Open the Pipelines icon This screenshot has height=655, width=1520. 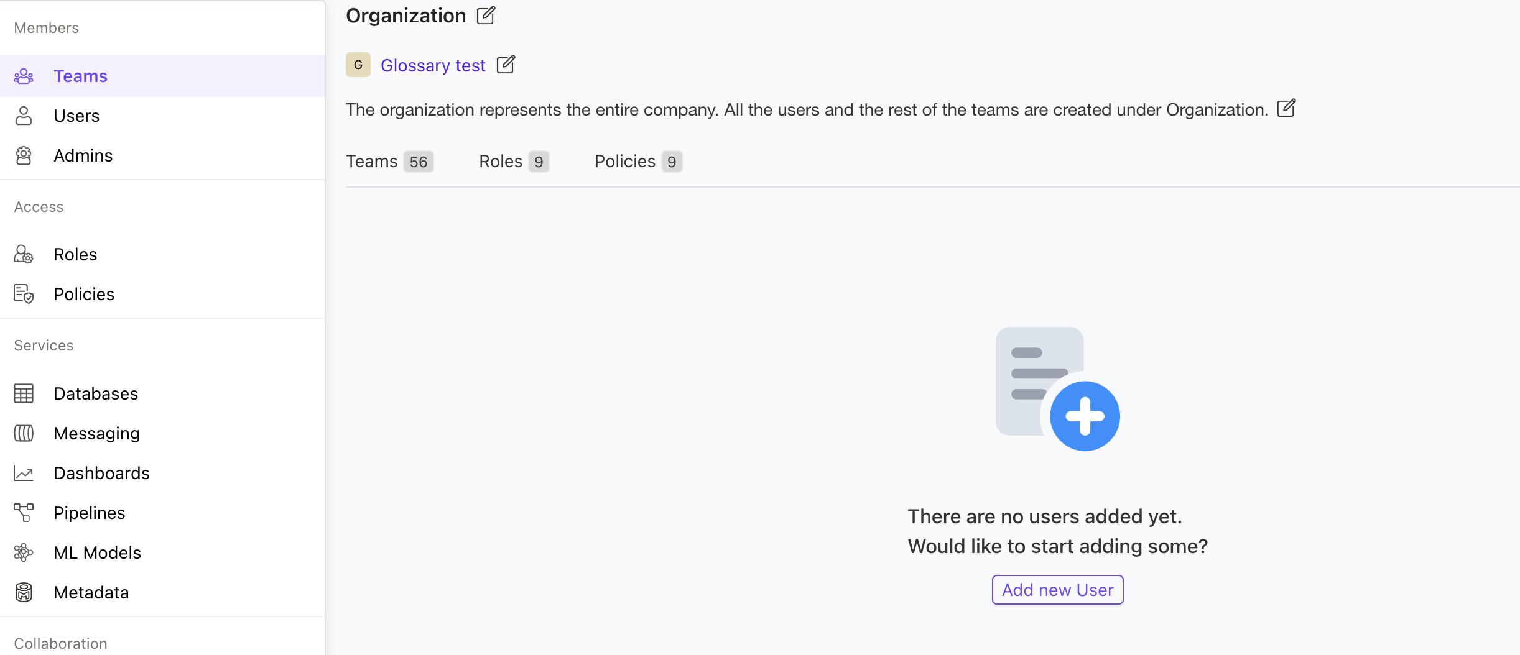(23, 513)
